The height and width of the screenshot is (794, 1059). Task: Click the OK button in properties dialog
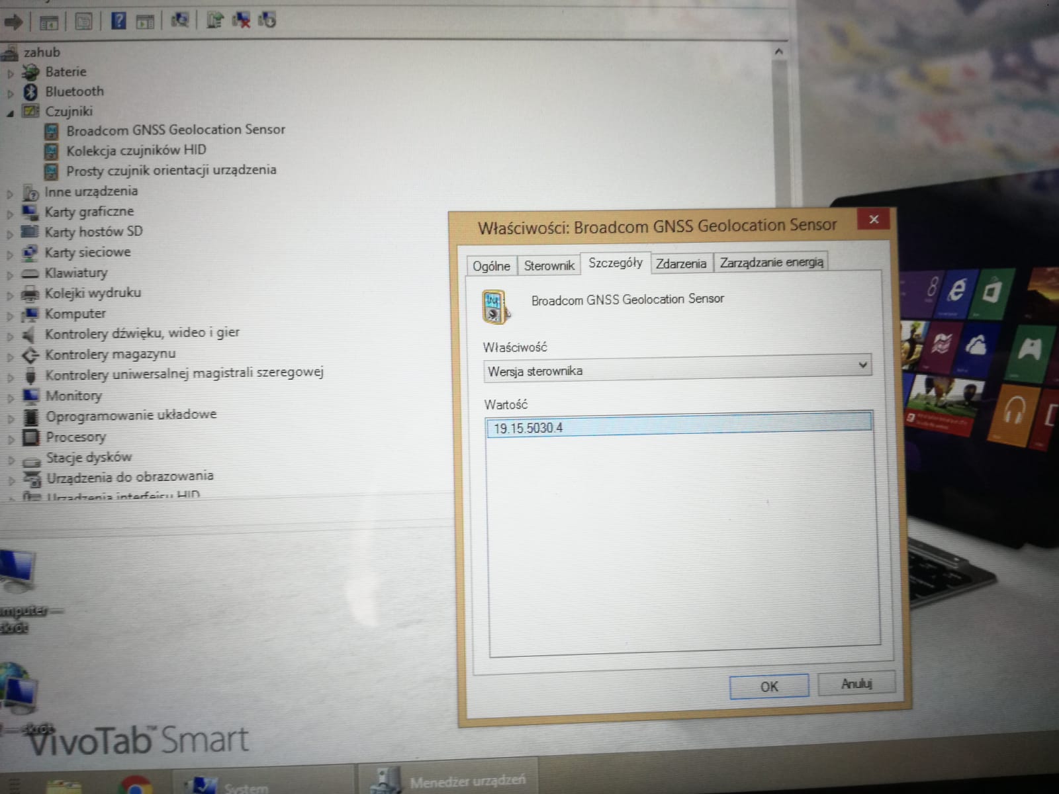pyautogui.click(x=769, y=686)
